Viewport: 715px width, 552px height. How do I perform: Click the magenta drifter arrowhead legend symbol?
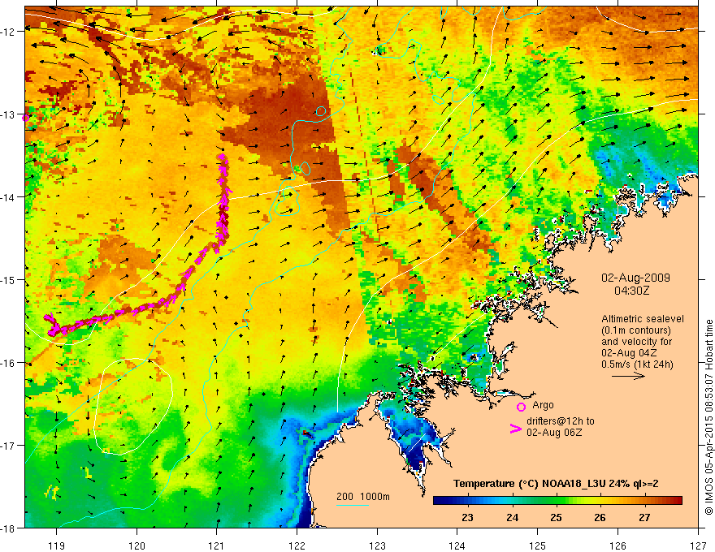point(516,429)
